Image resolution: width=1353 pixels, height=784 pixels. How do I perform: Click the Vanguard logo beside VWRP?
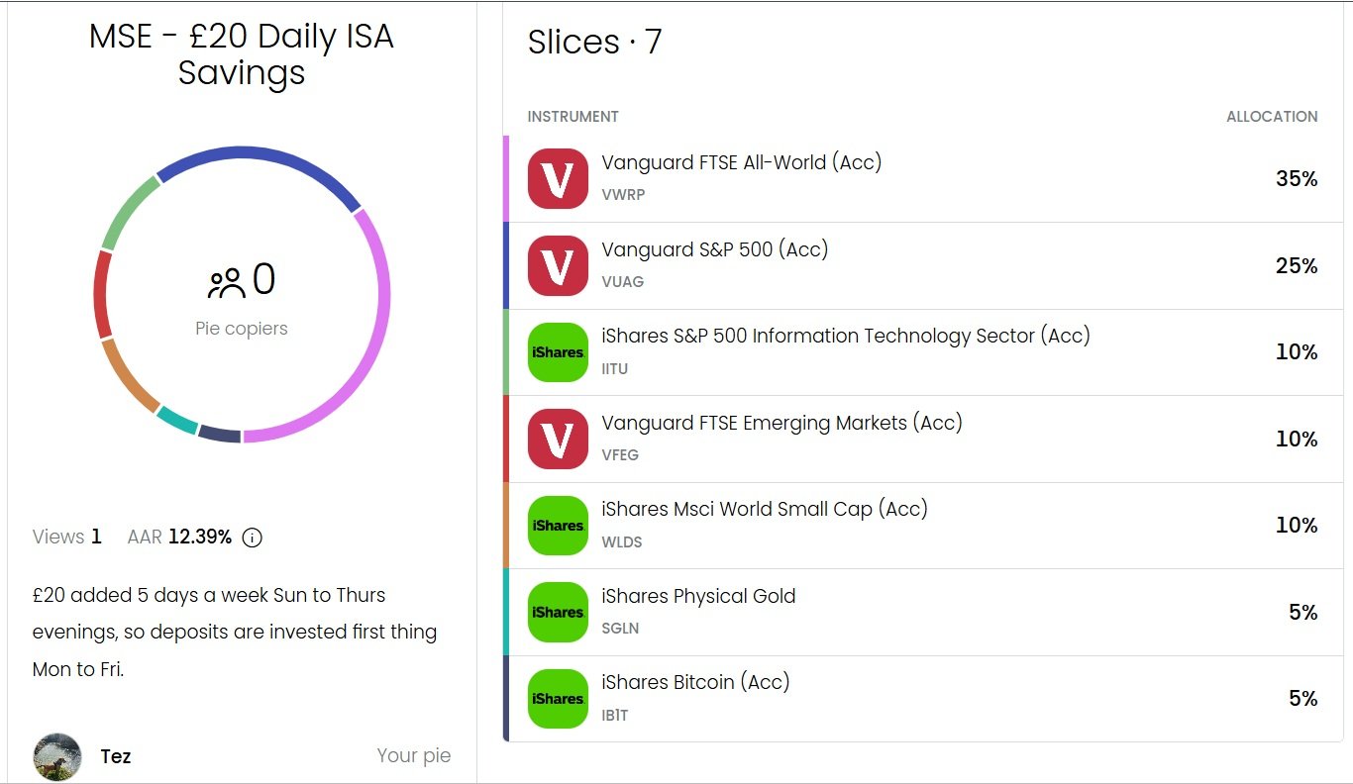click(558, 179)
